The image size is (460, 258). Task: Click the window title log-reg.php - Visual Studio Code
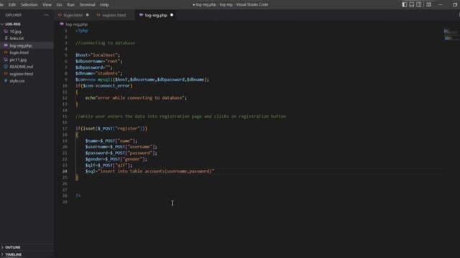click(x=230, y=4)
